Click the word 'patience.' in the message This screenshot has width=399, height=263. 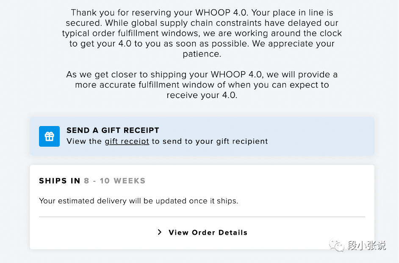pos(202,54)
